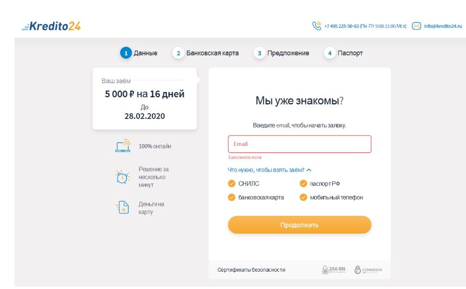Click the email envelope icon
The width and height of the screenshot is (466, 289).
coord(416,26)
